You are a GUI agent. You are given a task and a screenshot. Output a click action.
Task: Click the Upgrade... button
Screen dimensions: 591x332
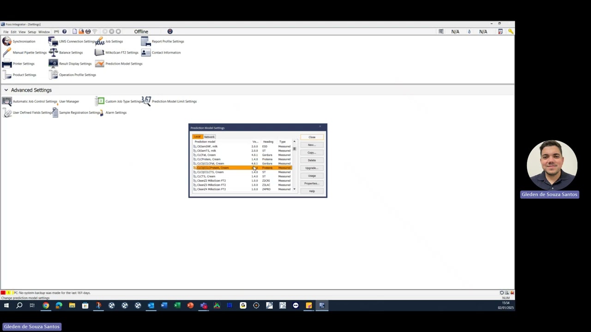(312, 168)
